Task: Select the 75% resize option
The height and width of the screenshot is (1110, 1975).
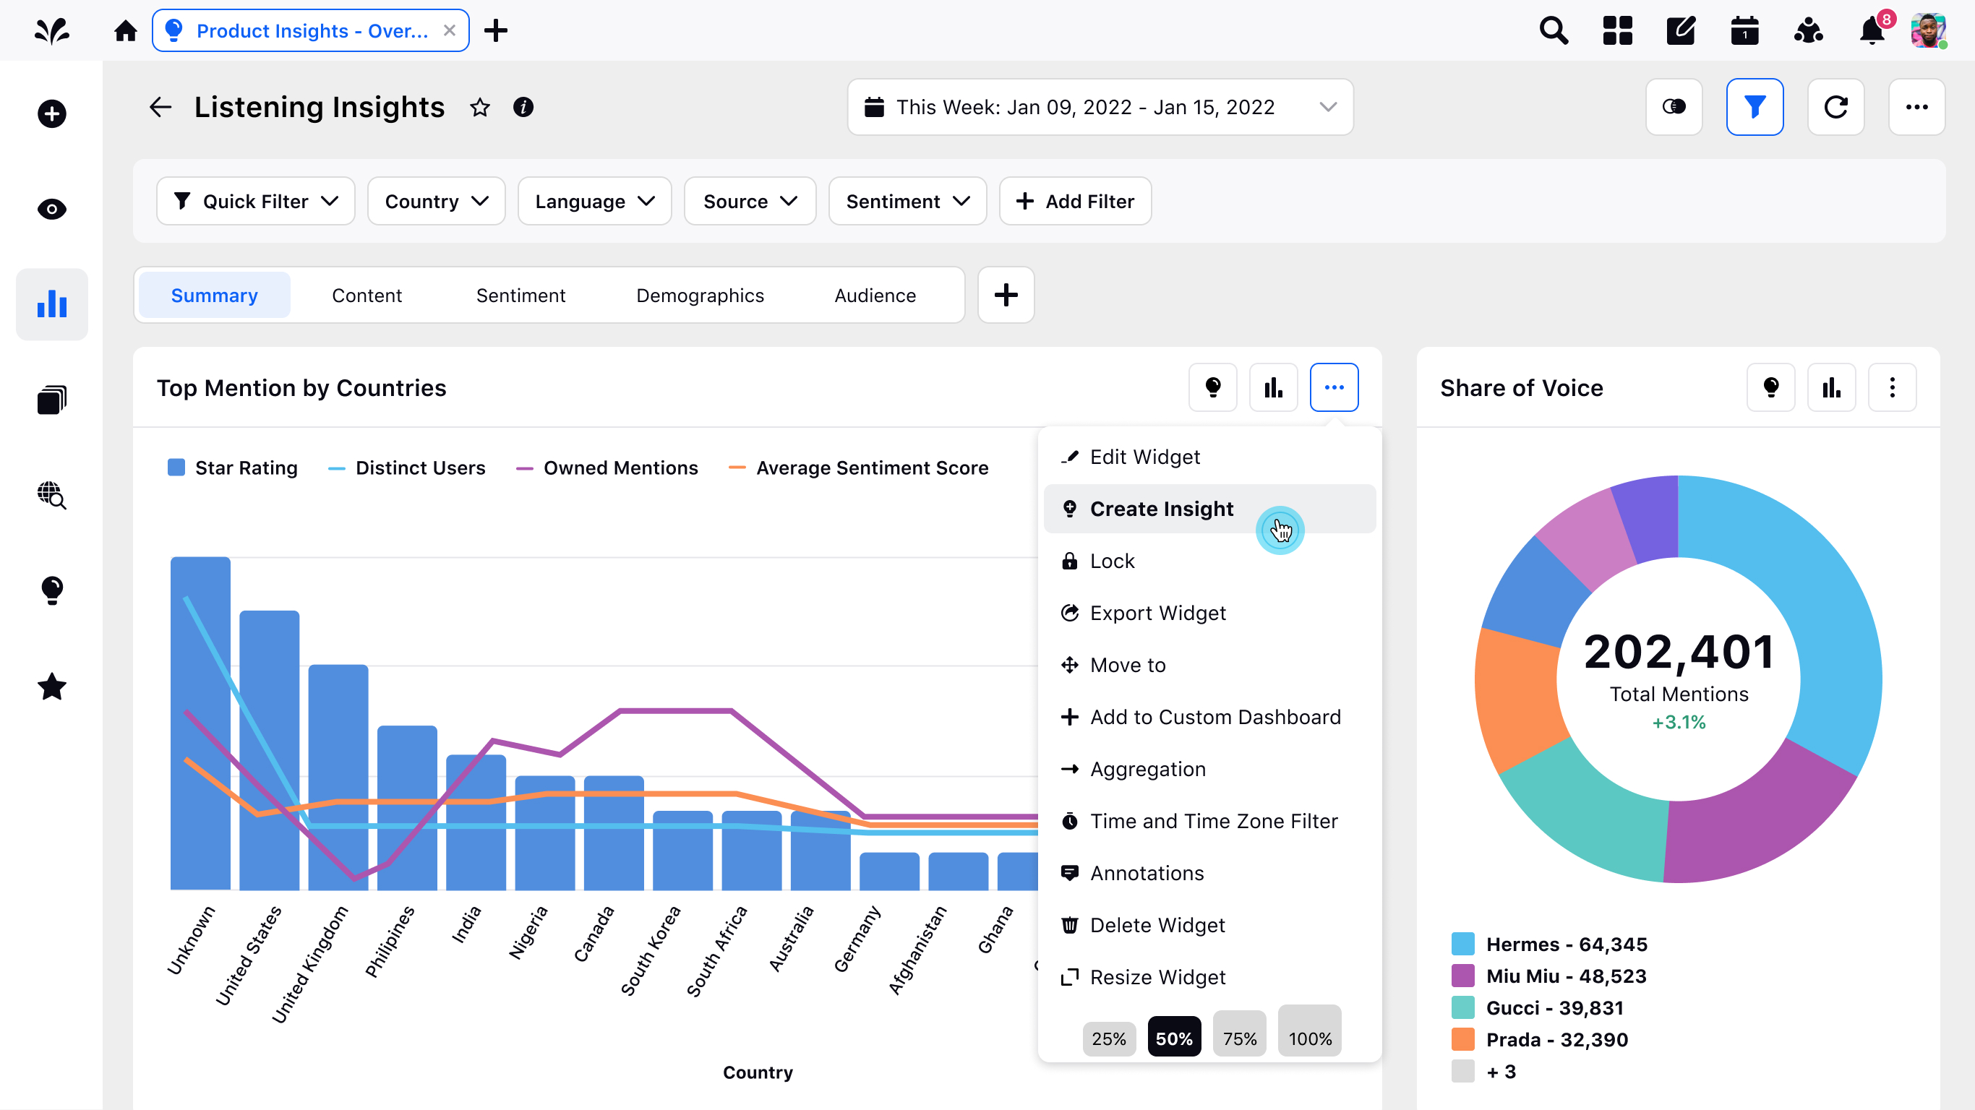Action: (x=1240, y=1038)
